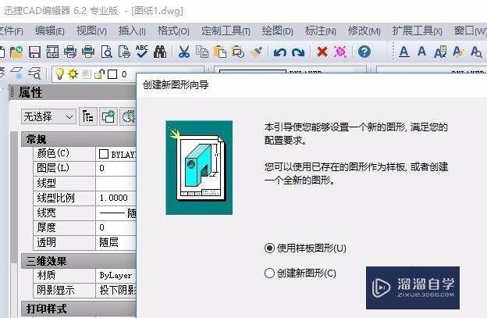
Task: Open the 视图(V) menu
Action: [91, 31]
